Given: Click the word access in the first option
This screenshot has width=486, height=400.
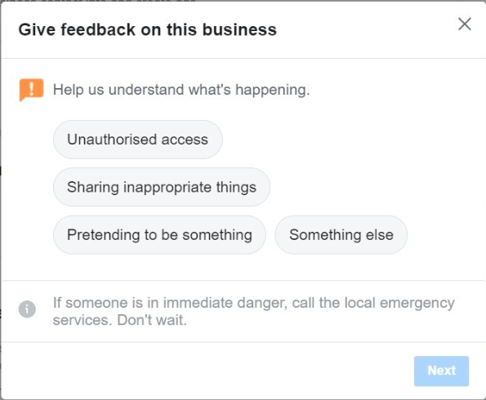Looking at the screenshot, I should click(185, 140).
